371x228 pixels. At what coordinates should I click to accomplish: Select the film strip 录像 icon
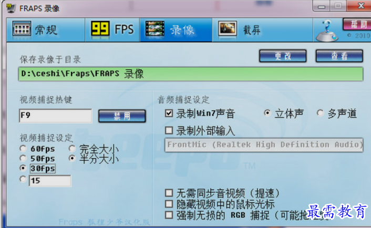tap(155, 29)
